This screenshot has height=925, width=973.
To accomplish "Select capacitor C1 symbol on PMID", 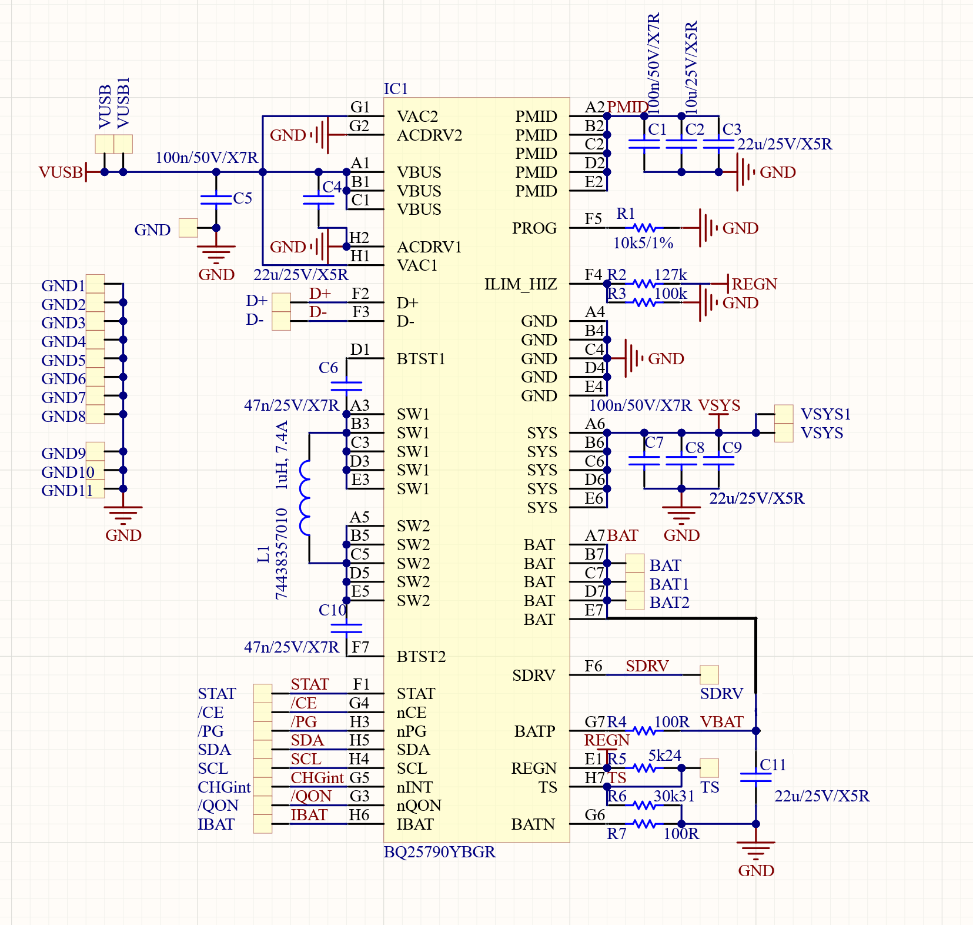I will click(644, 144).
